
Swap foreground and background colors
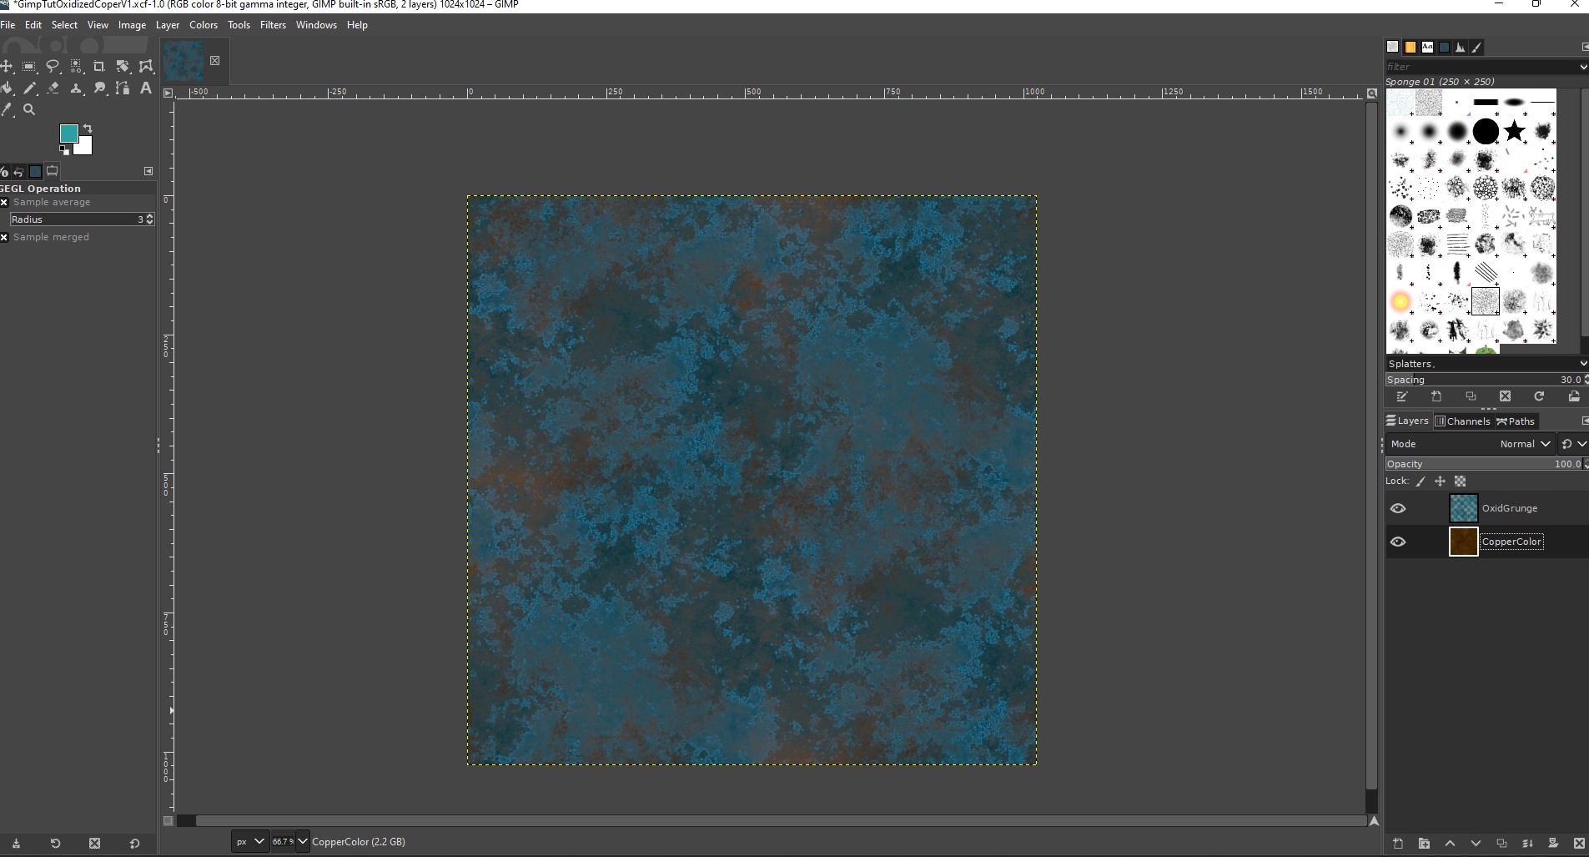[88, 129]
